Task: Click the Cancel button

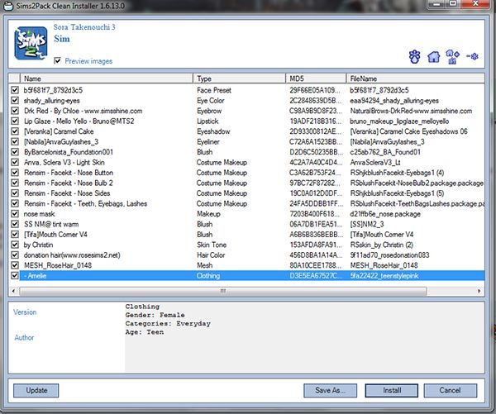Action: (451, 390)
